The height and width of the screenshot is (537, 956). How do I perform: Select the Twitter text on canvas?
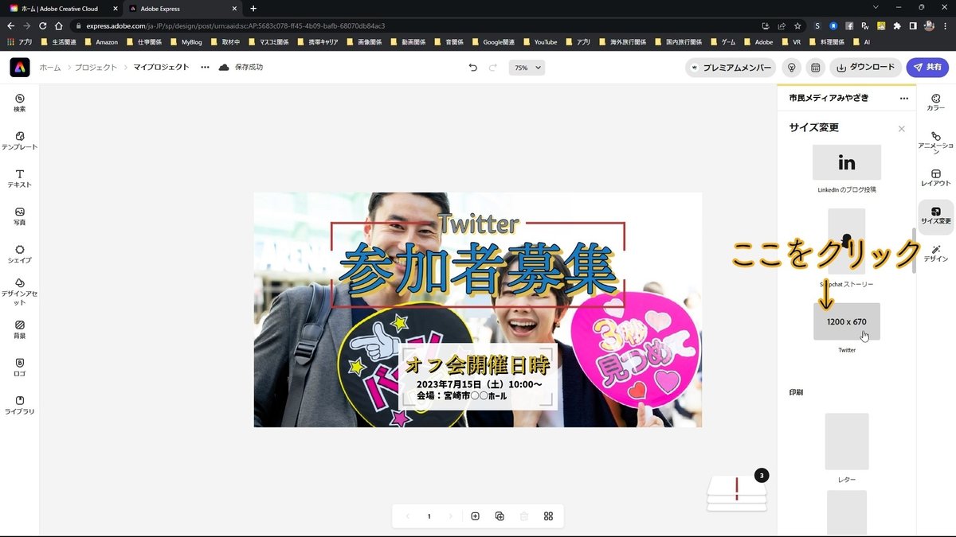(478, 224)
